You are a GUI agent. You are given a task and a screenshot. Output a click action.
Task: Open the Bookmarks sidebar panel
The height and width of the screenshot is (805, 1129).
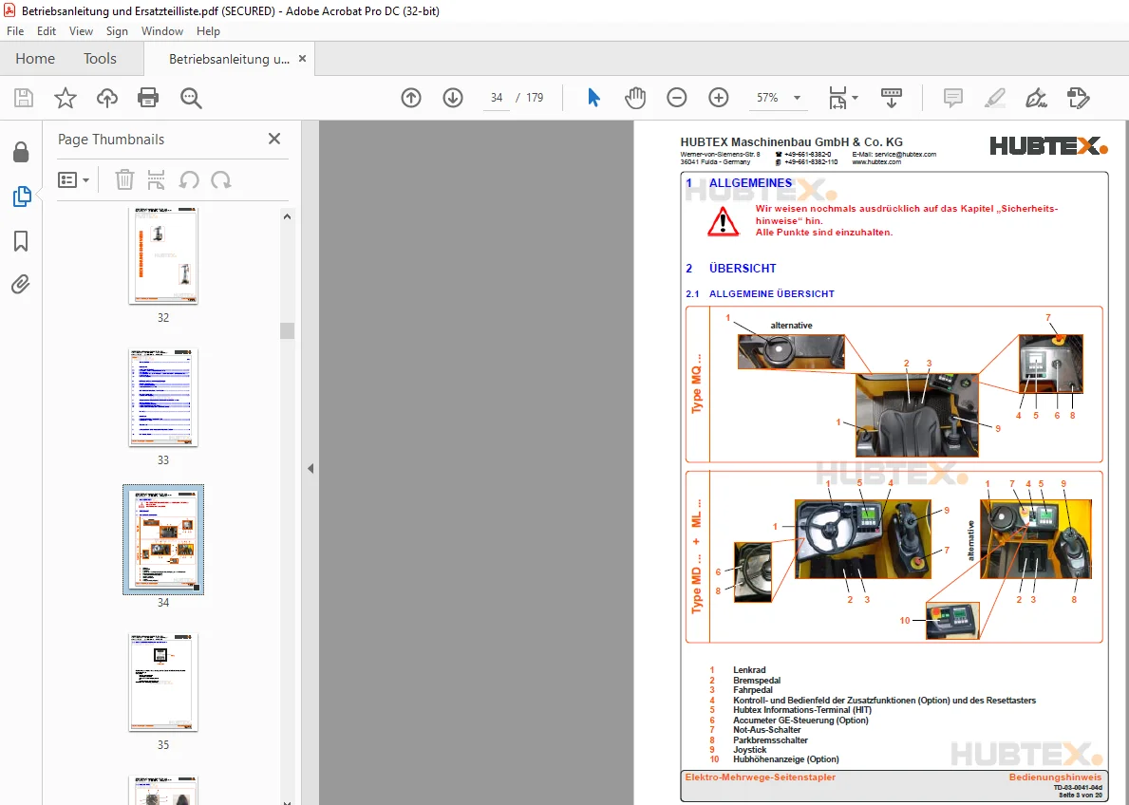point(21,240)
